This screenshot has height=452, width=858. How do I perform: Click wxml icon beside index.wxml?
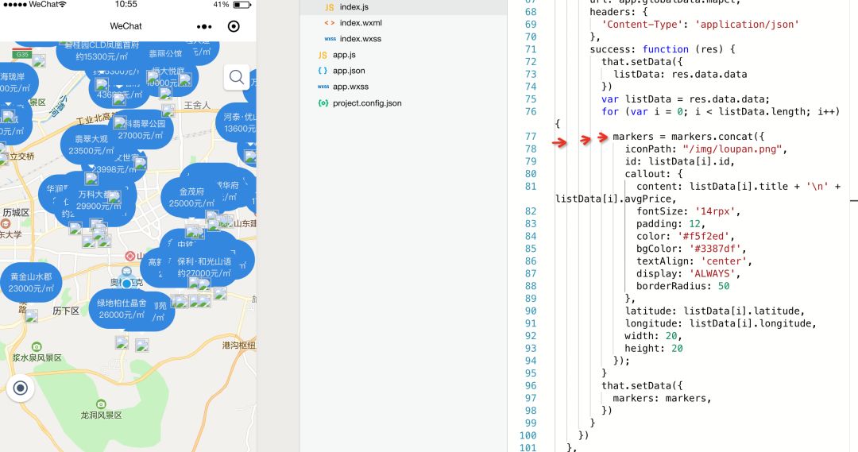330,23
